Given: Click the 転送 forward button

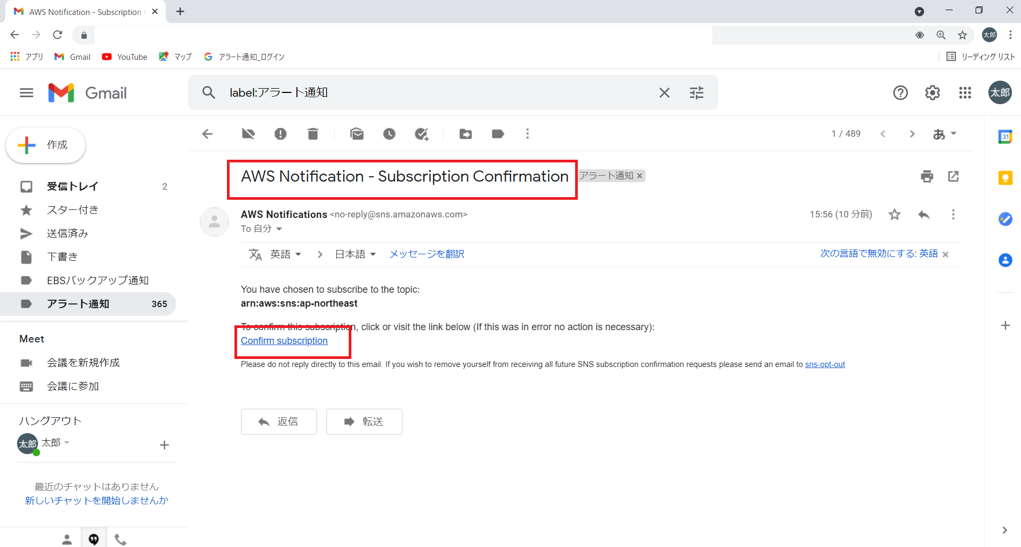Looking at the screenshot, I should 364,422.
